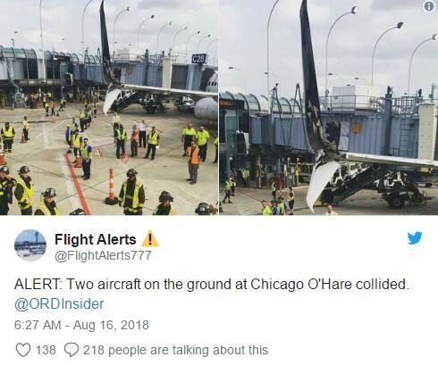Click the 138 likes count
Screen dimensions: 438x365
(x=46, y=350)
